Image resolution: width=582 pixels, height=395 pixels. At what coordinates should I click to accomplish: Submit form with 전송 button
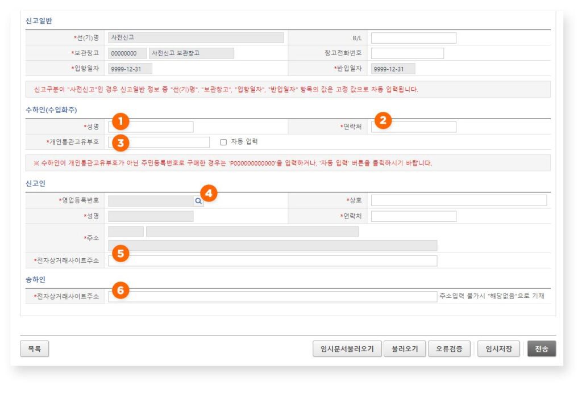pyautogui.click(x=542, y=348)
